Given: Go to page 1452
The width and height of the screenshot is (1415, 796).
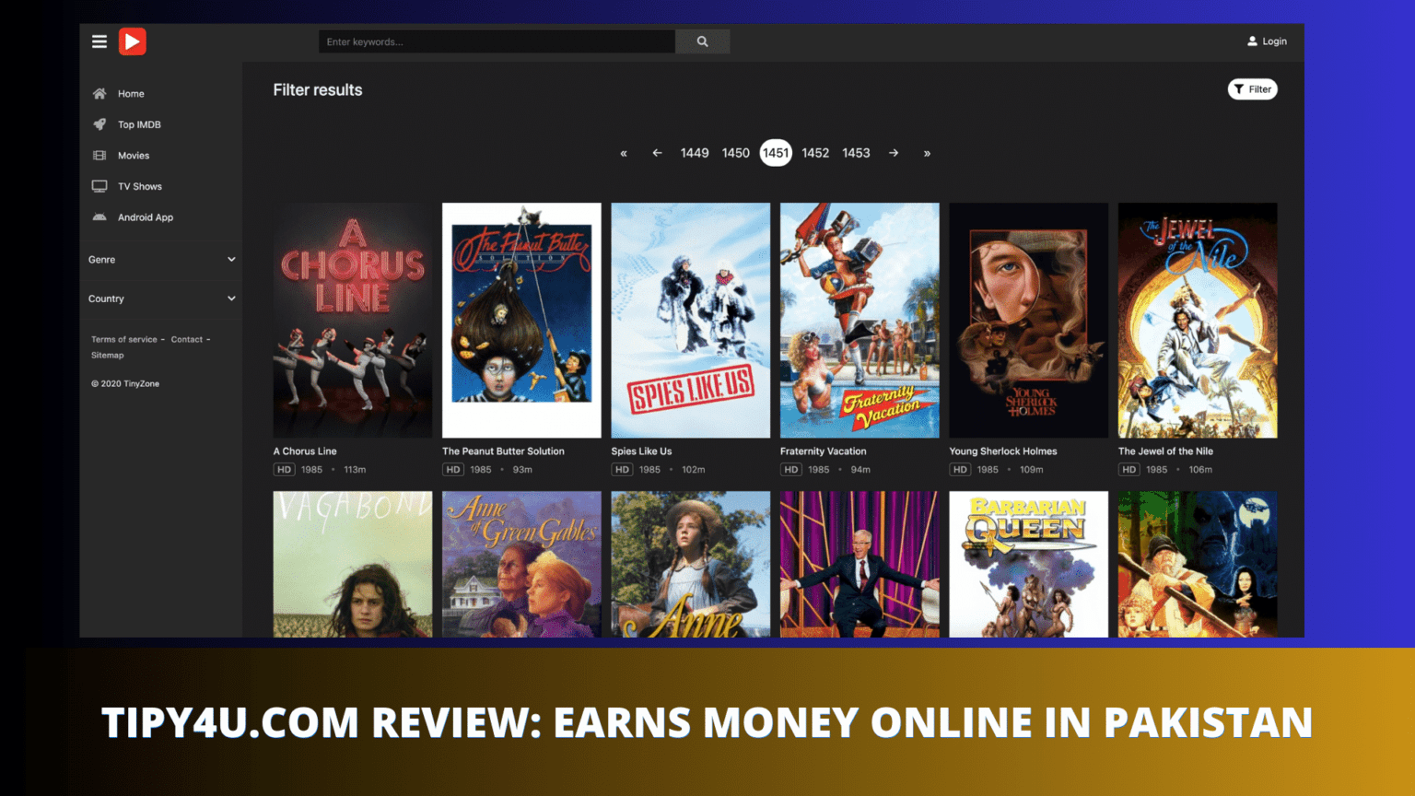Looking at the screenshot, I should click(815, 153).
